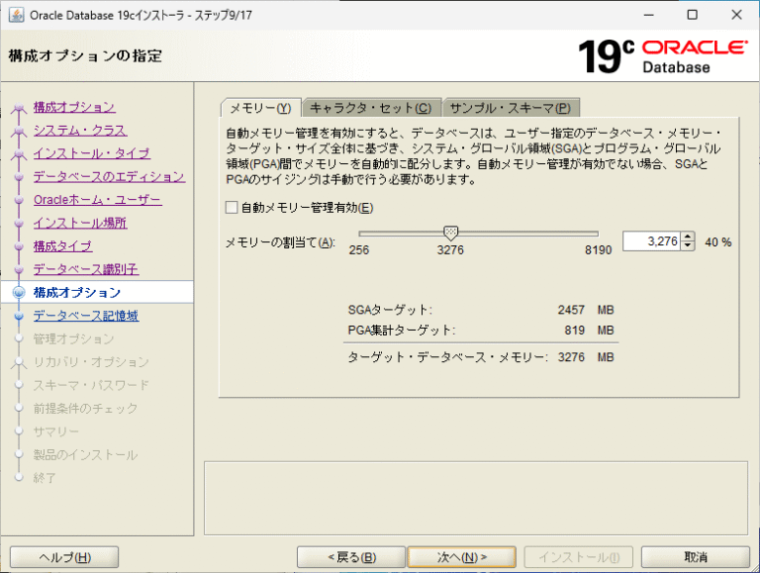Click ターゲット・データベース・メモリー value 3276

pos(571,357)
